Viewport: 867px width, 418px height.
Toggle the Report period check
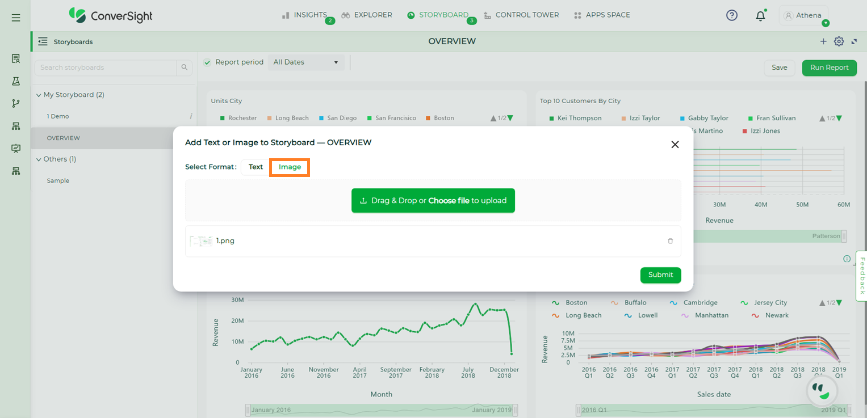point(207,62)
